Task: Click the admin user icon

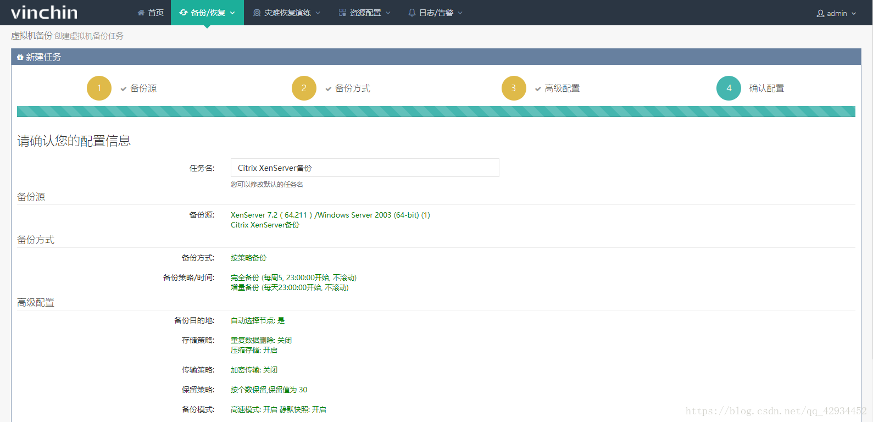Action: point(820,13)
